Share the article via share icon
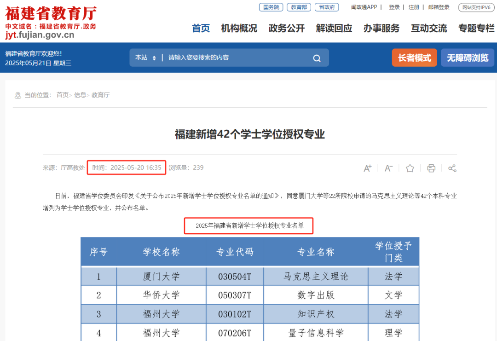Image resolution: width=497 pixels, height=341 pixels. coord(452,168)
